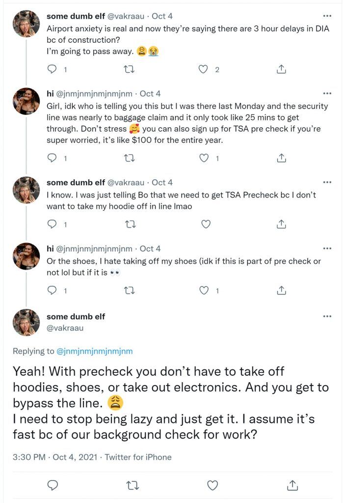Retweet the reply about 25 mins security line
The width and height of the screenshot is (343, 503).
point(129,158)
